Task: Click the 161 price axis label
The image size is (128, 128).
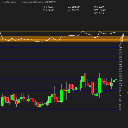Action: [120, 57]
